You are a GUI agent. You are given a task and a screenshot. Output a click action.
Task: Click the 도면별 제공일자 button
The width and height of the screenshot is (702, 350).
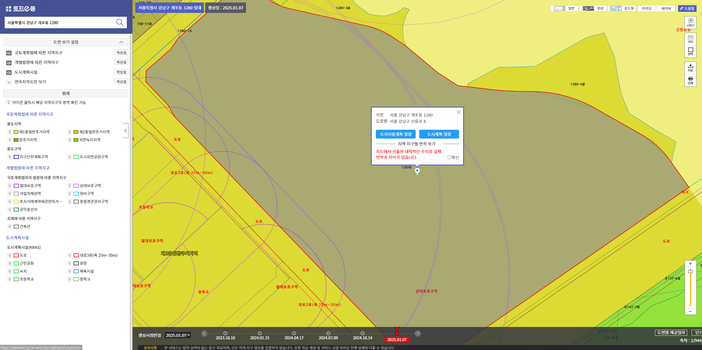(671, 332)
